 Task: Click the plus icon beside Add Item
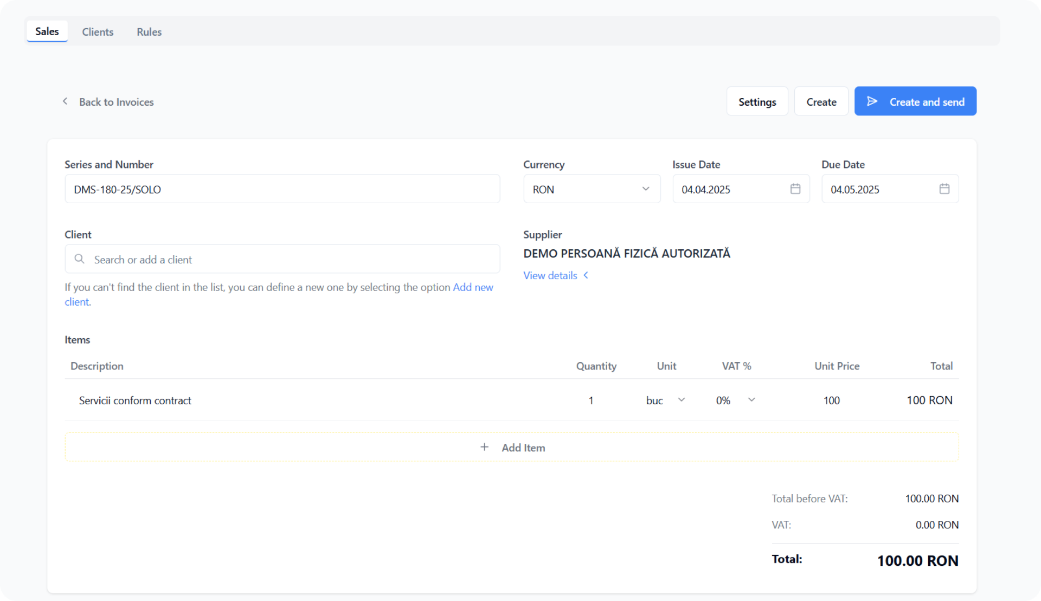pos(484,447)
